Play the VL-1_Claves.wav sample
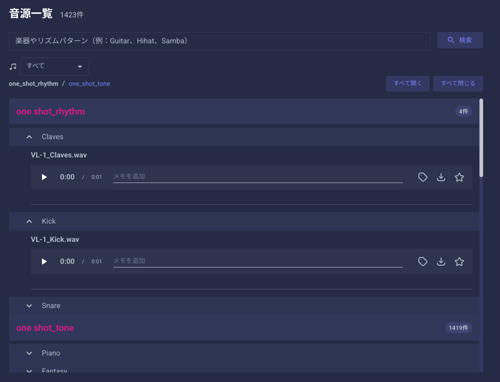 44,177
